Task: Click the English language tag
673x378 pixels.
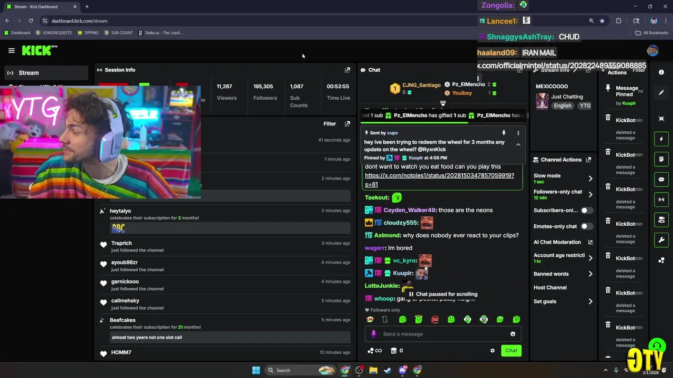Action: 563,106
